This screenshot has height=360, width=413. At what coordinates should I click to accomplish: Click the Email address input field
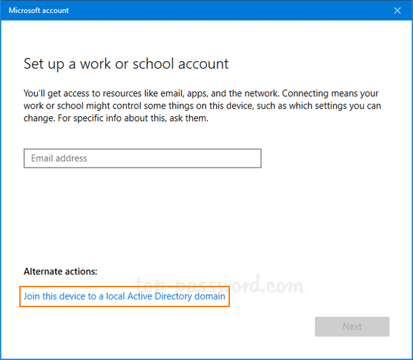[x=142, y=158]
